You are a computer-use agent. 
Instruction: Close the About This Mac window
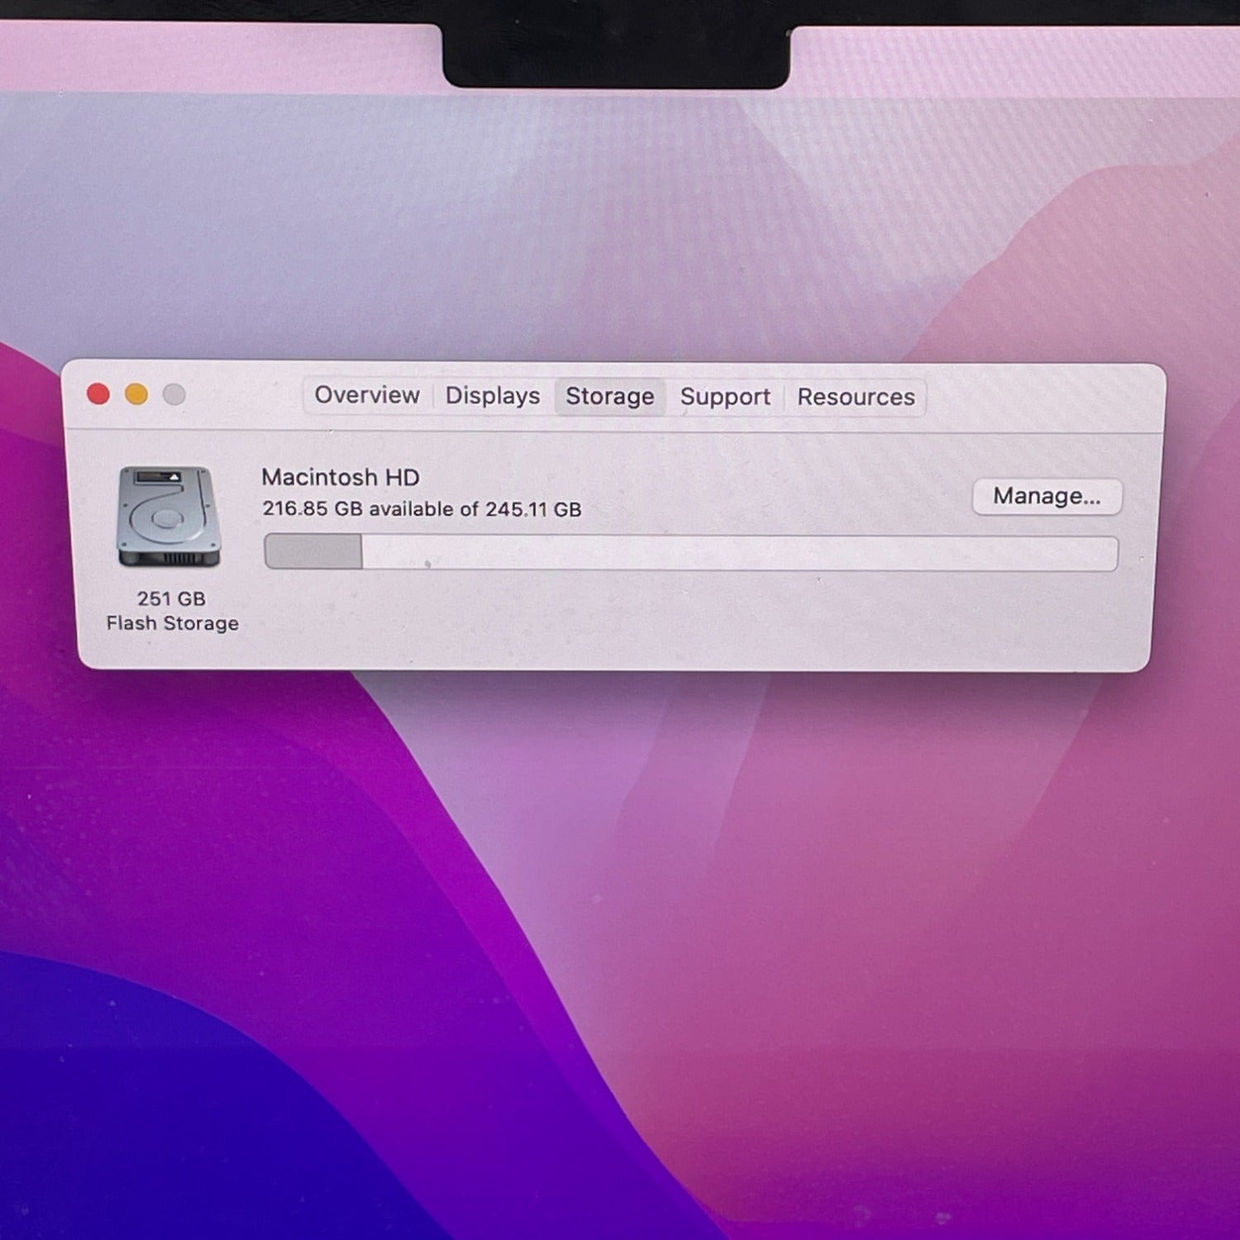(98, 394)
